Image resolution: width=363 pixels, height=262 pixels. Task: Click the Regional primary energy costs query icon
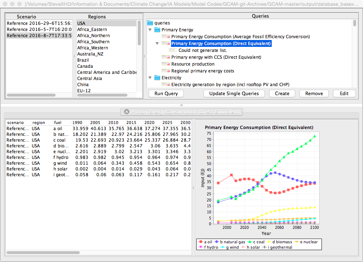[166, 71]
